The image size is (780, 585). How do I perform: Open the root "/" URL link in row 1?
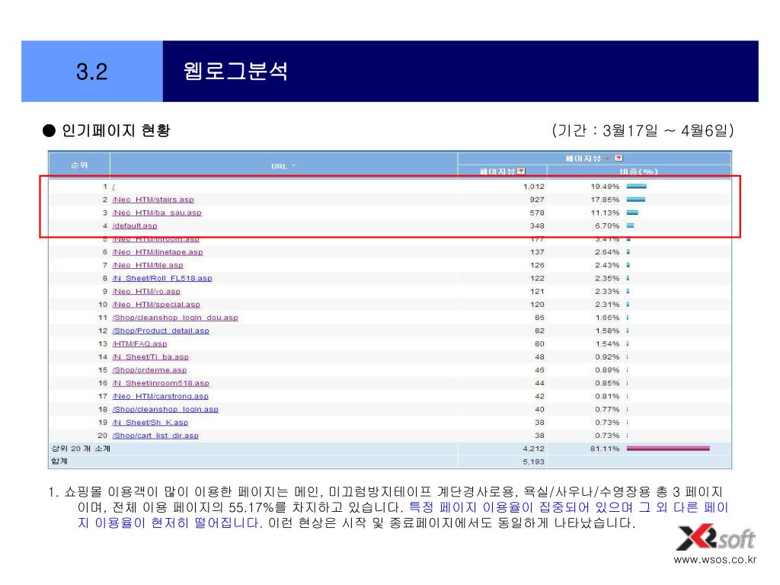pos(113,187)
